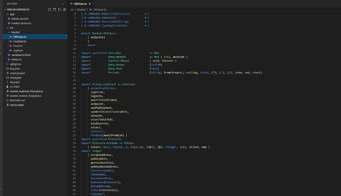Click the New Folder icon in explorer header
The height and width of the screenshot is (196, 341).
click(x=54, y=10)
